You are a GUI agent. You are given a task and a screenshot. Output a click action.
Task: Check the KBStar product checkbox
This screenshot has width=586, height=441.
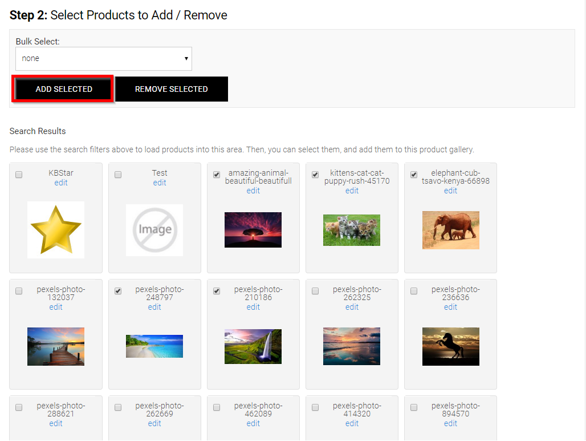point(19,175)
